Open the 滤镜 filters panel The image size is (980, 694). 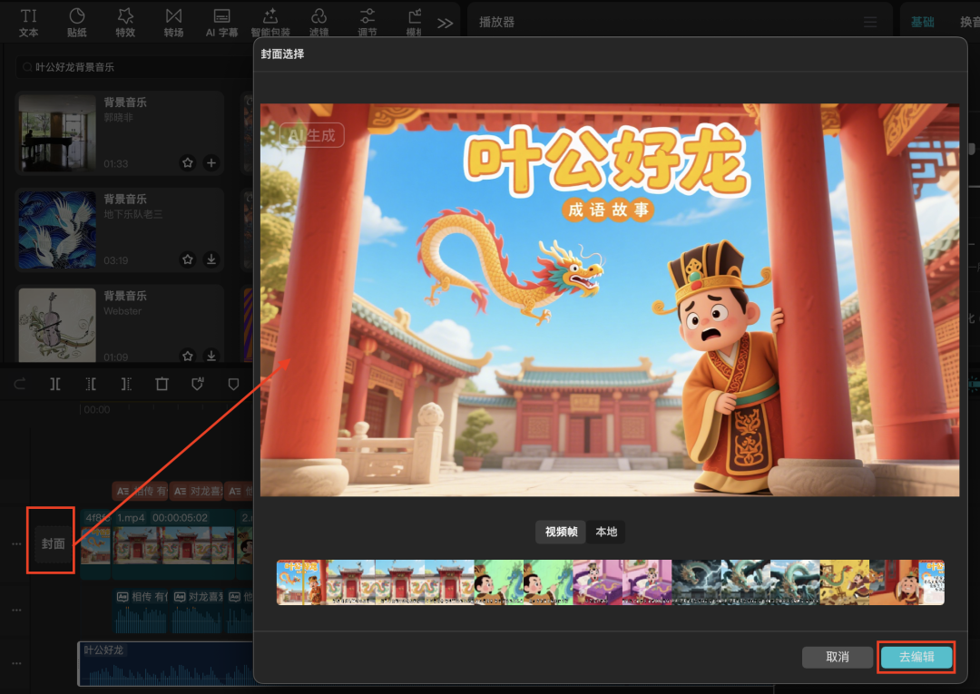click(318, 22)
